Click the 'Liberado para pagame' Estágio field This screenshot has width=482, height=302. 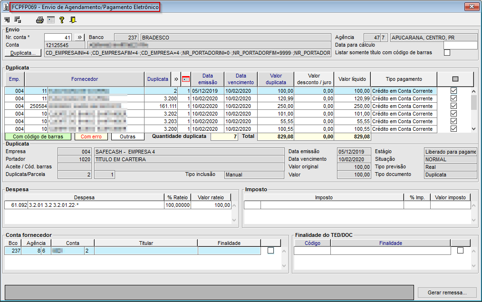pyautogui.click(x=450, y=152)
